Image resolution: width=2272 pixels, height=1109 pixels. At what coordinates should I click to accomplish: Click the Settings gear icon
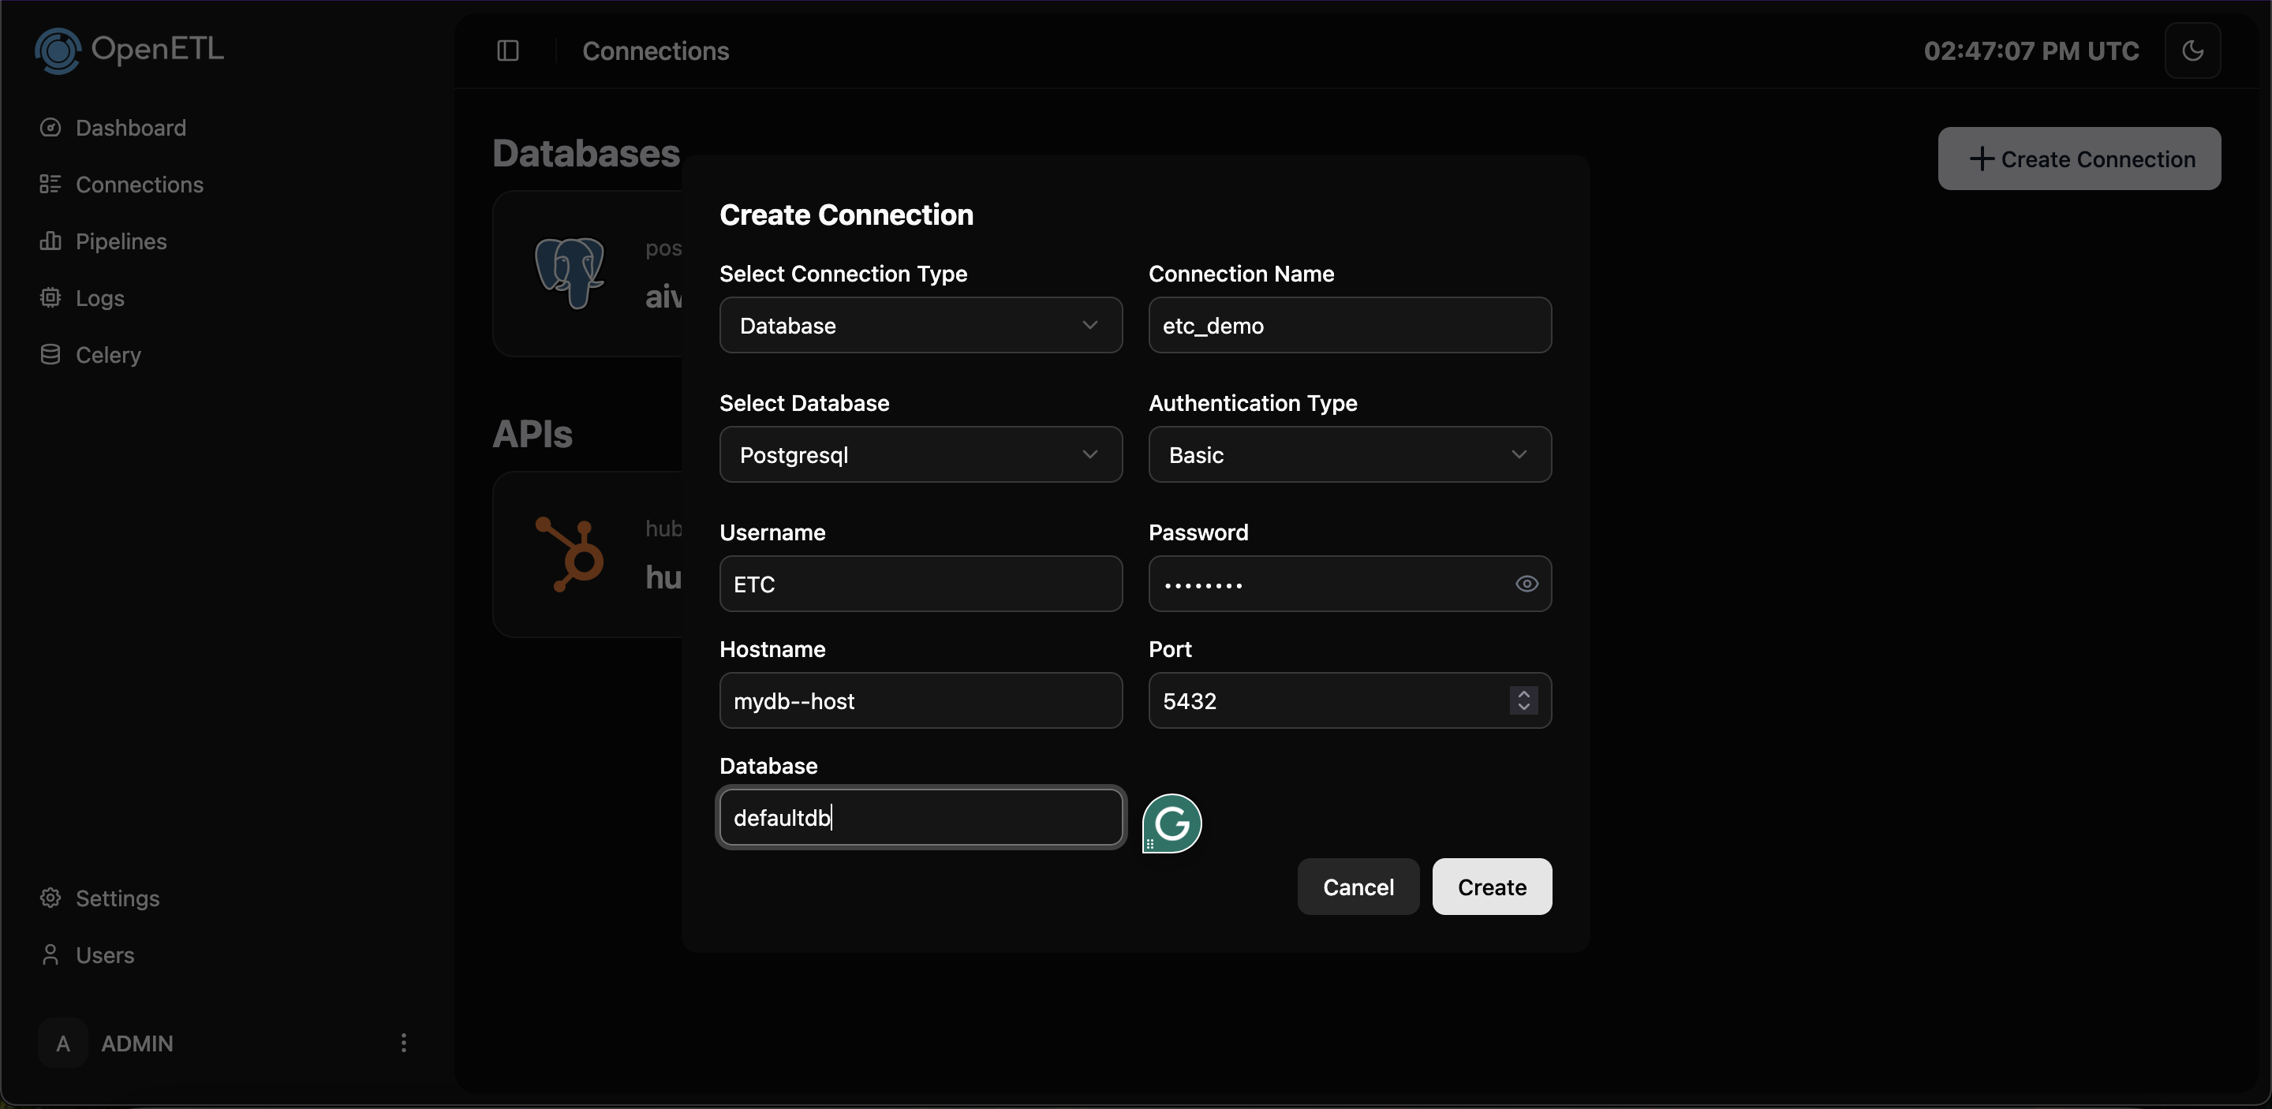50,898
